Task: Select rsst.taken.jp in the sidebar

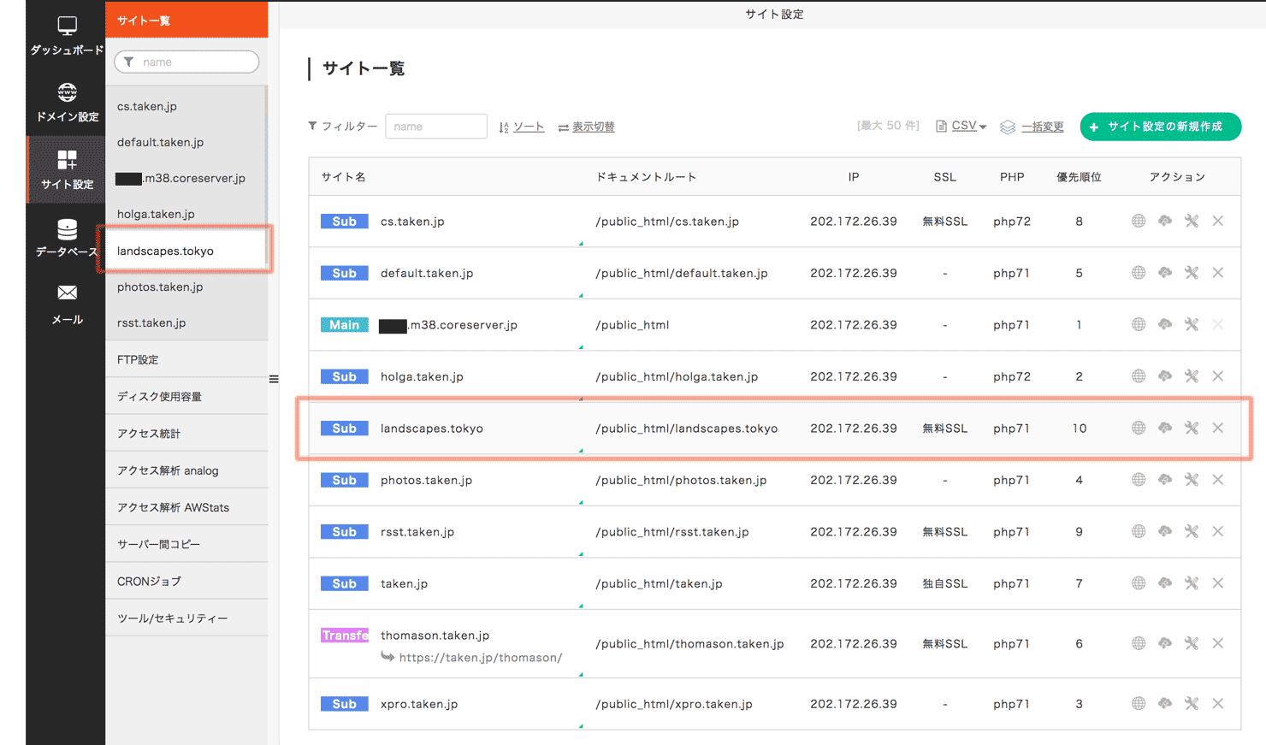Action: click(x=186, y=322)
